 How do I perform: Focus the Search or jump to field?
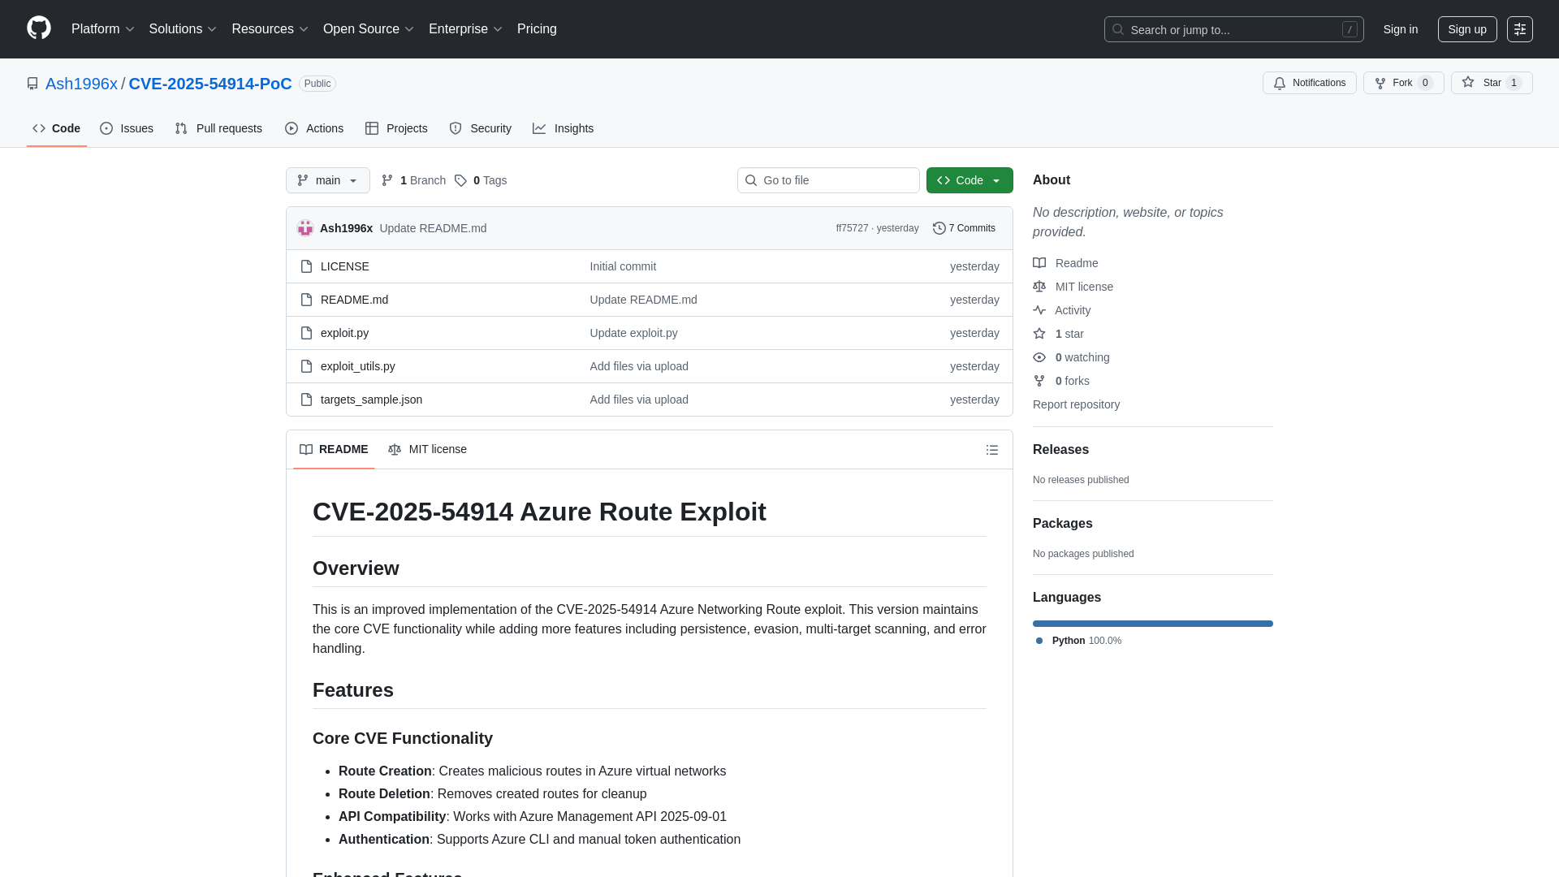coord(1233,29)
